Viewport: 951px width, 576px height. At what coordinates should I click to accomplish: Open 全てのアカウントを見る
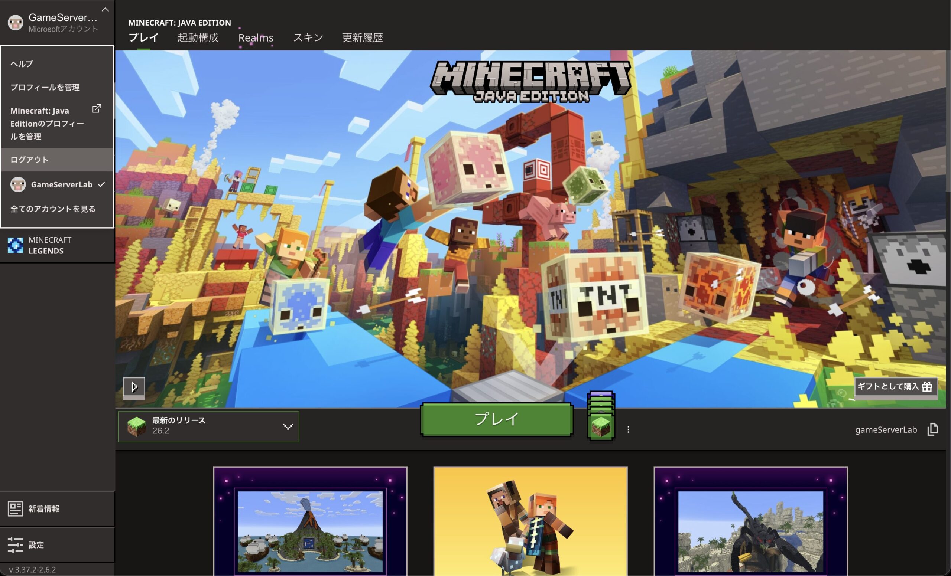[57, 209]
